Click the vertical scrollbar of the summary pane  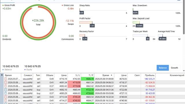tap(184, 17)
